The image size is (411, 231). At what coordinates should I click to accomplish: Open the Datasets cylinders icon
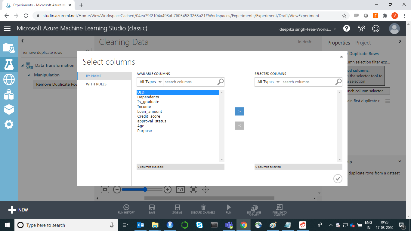pyautogui.click(x=9, y=95)
